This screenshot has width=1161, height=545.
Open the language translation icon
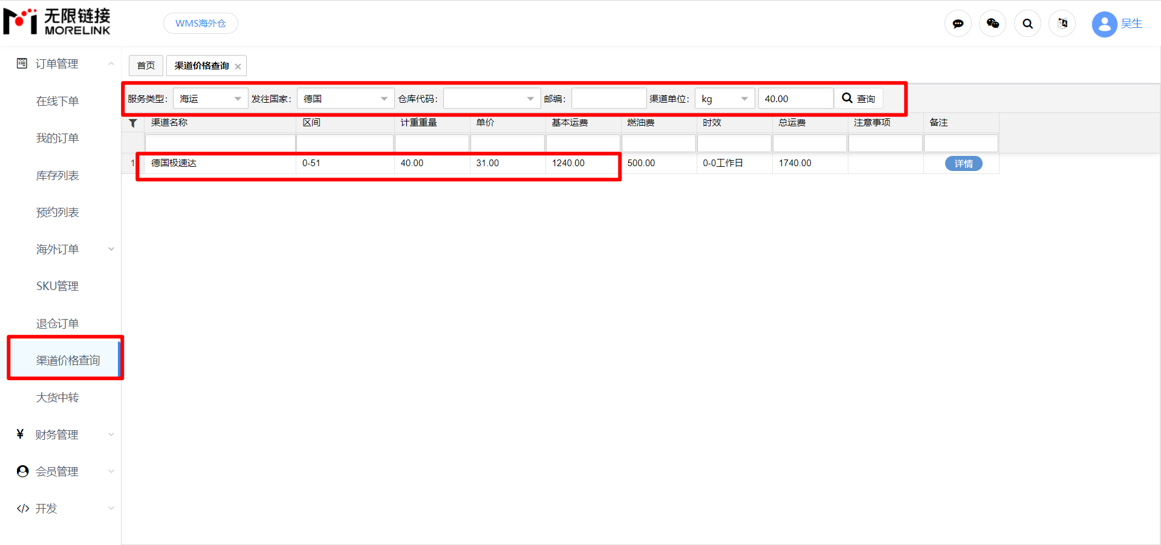1062,24
